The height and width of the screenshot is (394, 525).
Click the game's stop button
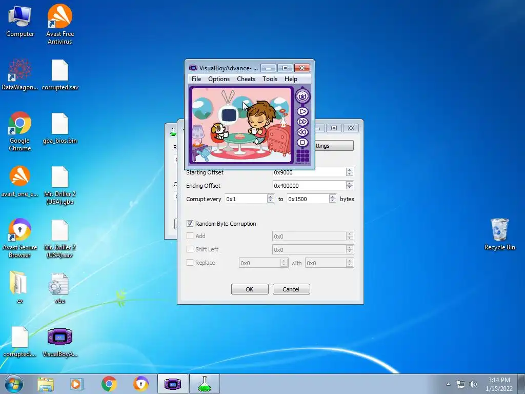(302, 143)
